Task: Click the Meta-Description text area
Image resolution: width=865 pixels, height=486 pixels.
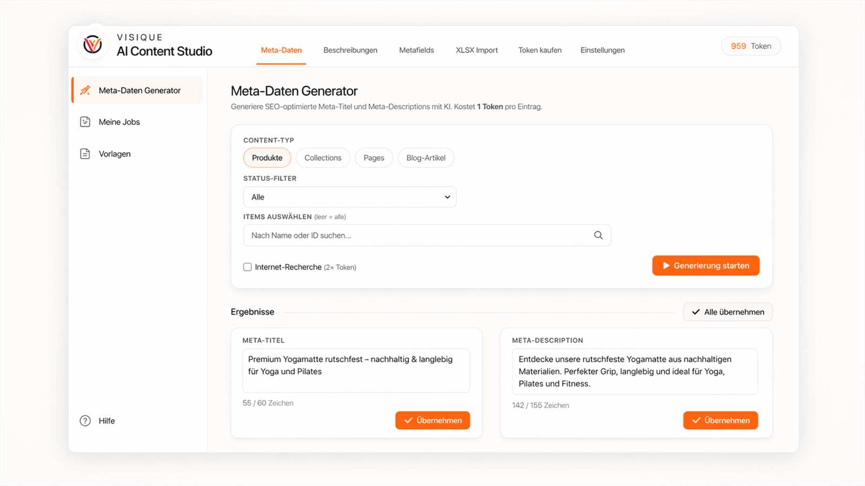Action: [635, 372]
